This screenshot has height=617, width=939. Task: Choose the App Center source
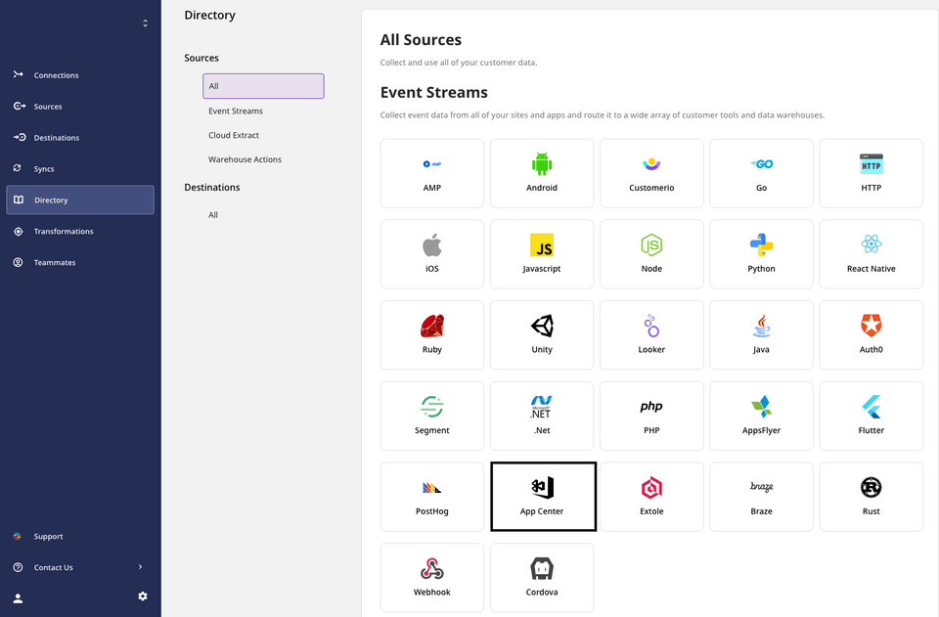click(543, 497)
